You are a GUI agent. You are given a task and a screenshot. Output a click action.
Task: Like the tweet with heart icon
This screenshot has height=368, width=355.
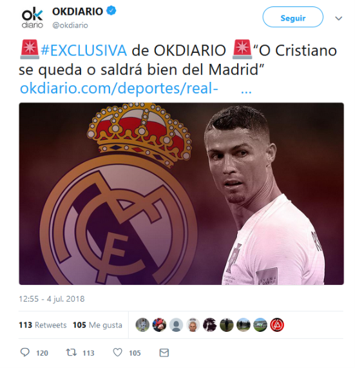coord(117,353)
